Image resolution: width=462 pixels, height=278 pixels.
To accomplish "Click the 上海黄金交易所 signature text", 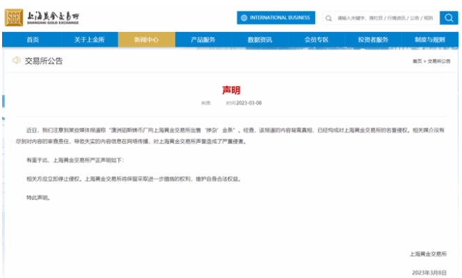I will click(428, 254).
